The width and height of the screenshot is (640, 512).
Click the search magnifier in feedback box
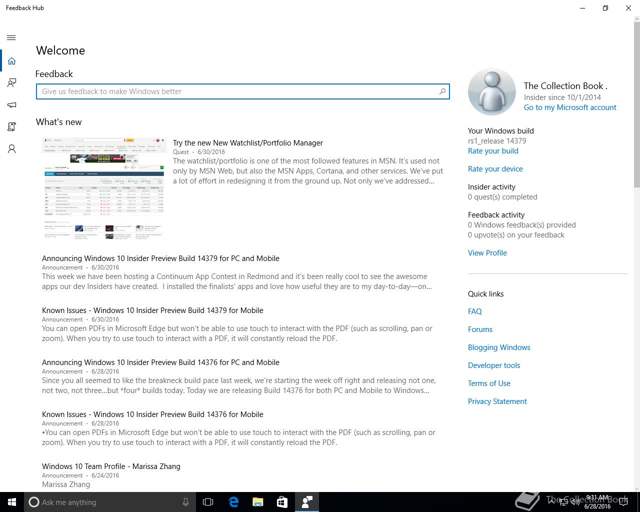coord(442,91)
